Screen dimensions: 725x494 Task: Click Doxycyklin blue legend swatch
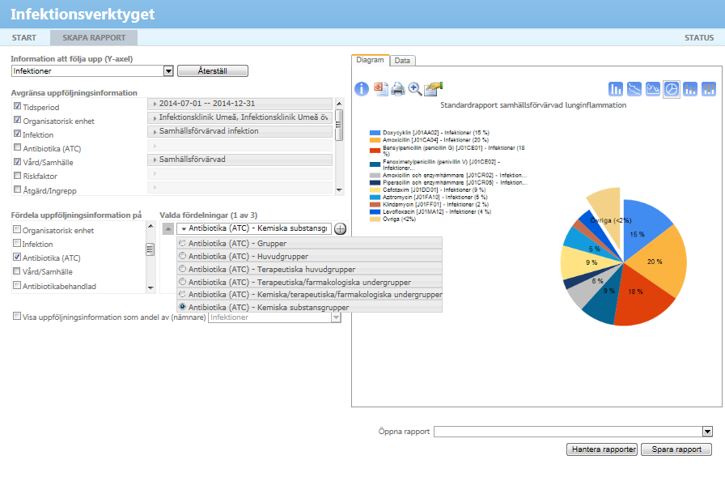click(x=375, y=133)
